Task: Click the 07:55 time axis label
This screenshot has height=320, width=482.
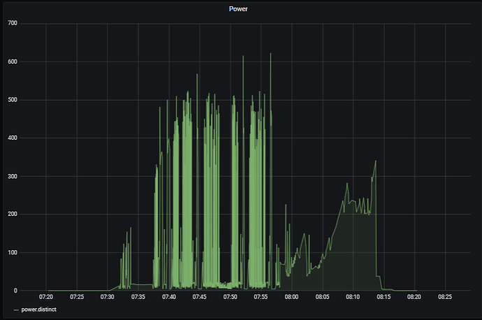Action: (x=261, y=297)
